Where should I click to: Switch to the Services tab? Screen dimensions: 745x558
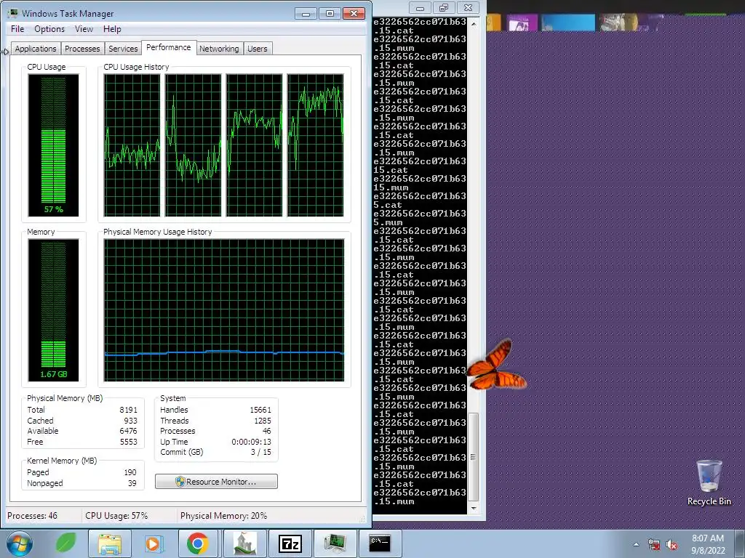(x=123, y=49)
